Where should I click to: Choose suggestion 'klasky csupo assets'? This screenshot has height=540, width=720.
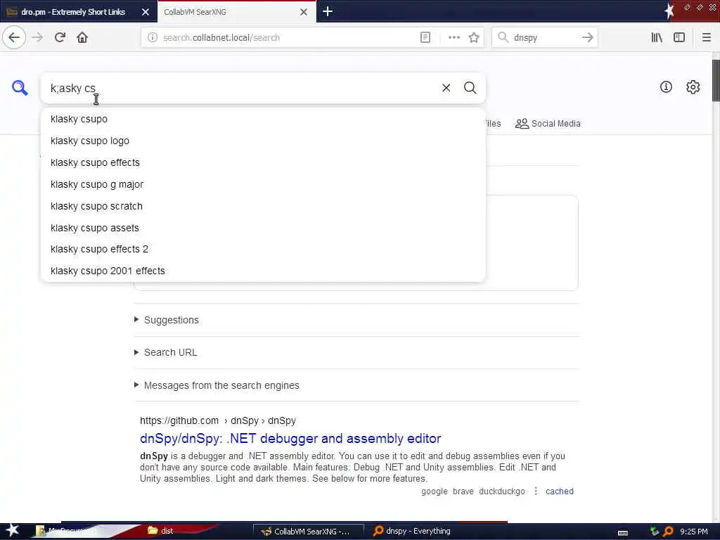(x=263, y=228)
